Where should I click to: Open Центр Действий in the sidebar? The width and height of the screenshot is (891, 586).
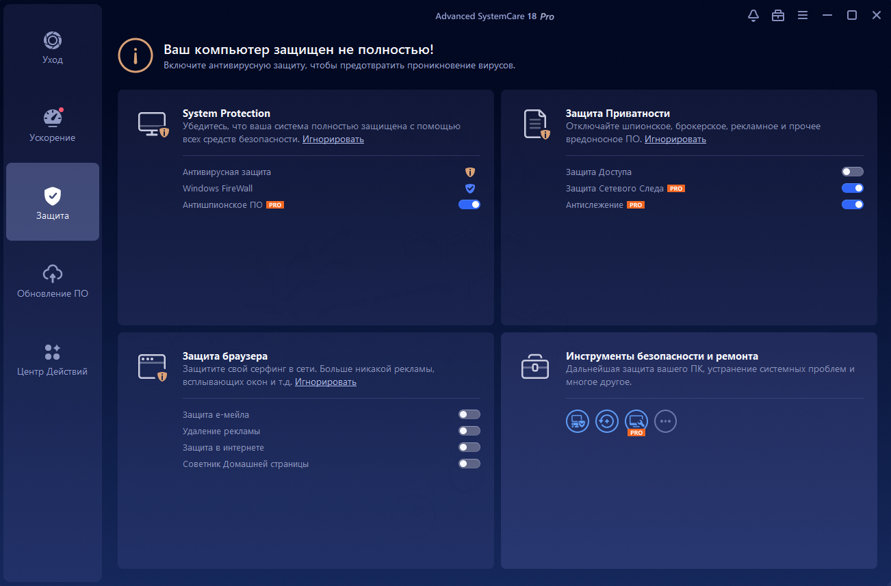53,359
